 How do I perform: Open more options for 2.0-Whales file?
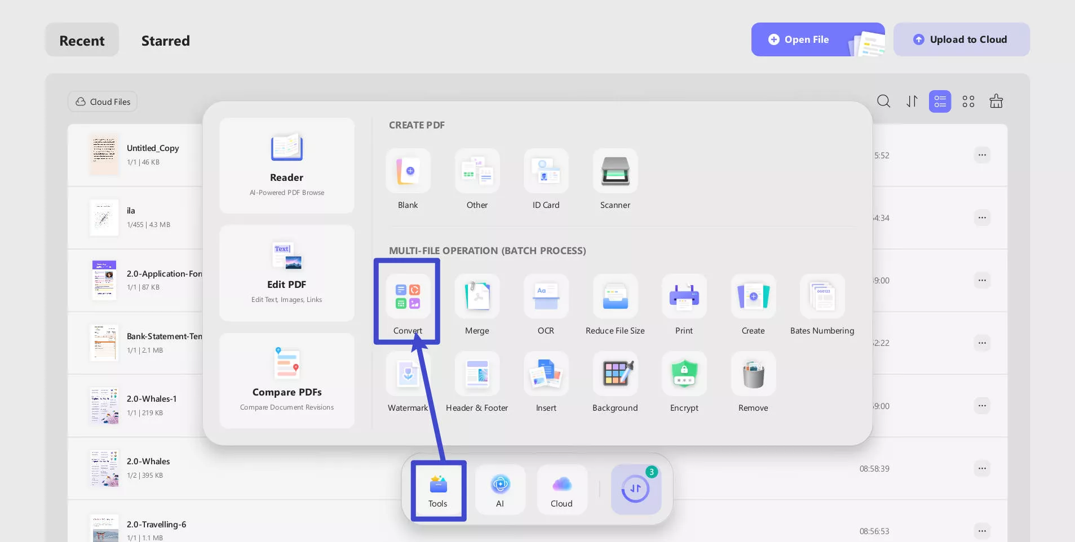point(982,468)
